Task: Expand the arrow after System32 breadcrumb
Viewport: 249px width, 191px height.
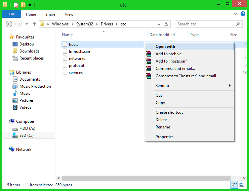Action: click(97, 24)
